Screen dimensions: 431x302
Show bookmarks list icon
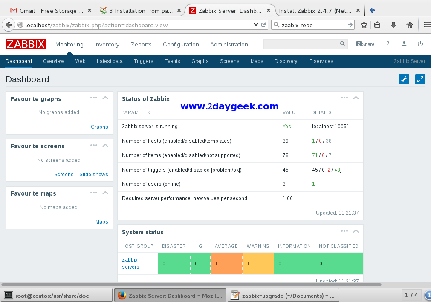click(377, 25)
